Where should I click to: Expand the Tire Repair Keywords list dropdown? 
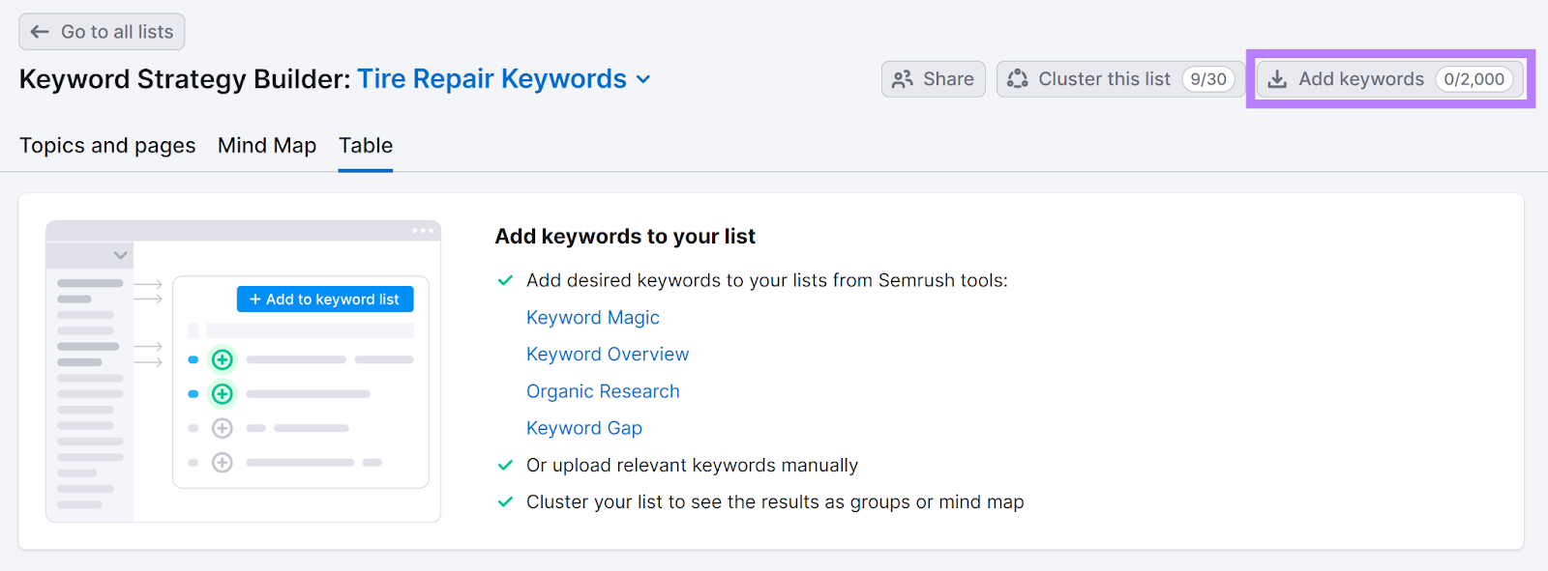click(x=643, y=79)
